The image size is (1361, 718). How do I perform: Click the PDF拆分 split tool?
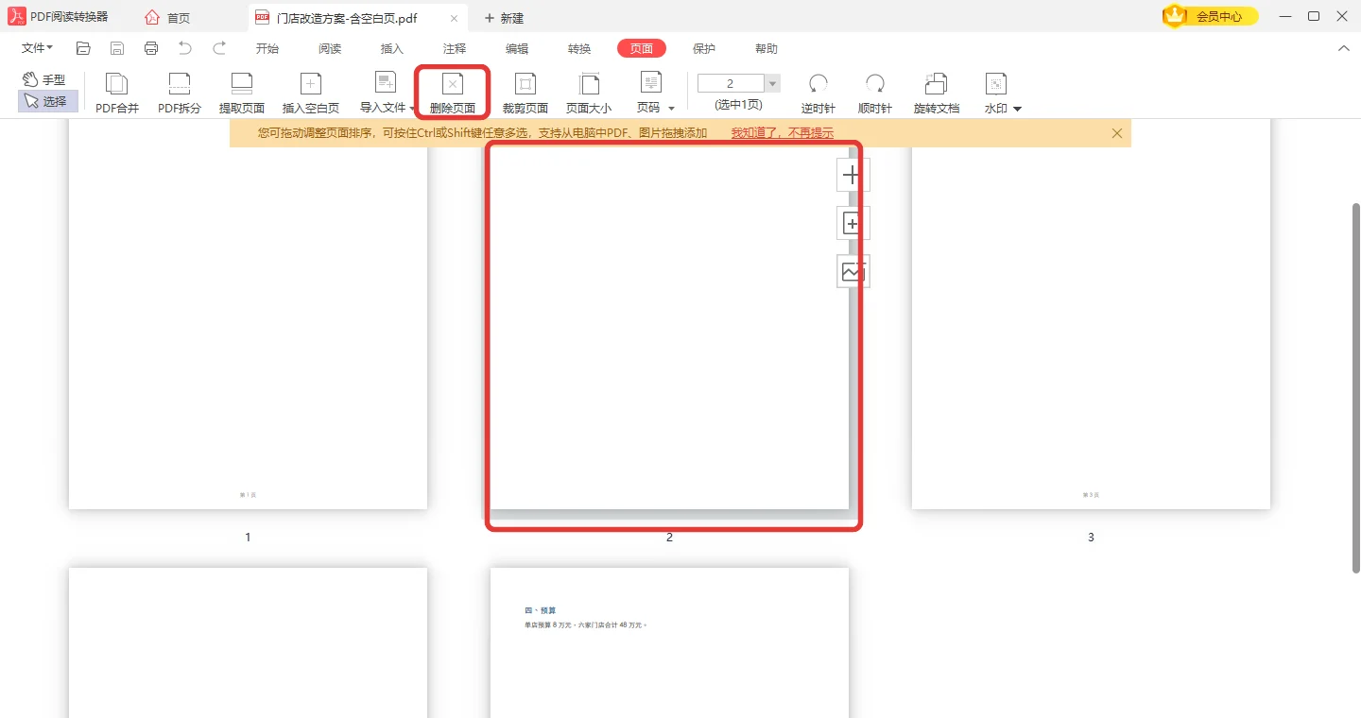click(180, 94)
